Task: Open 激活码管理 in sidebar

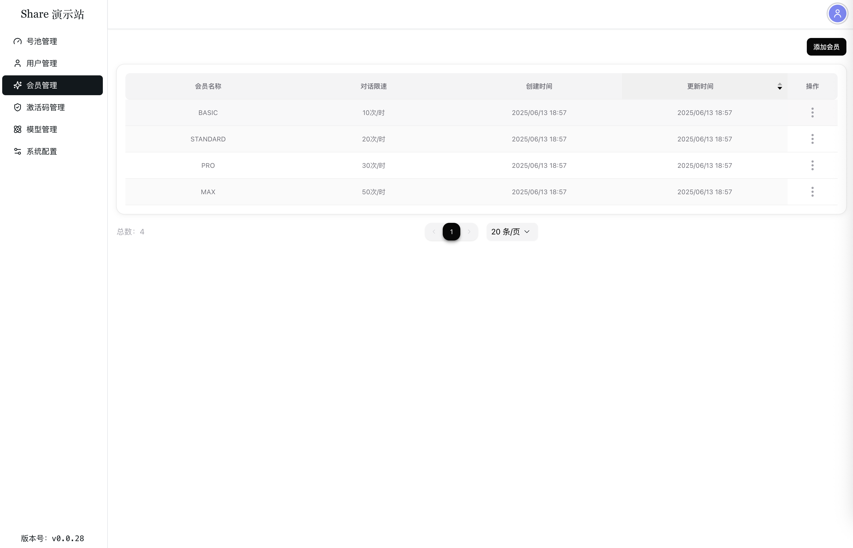Action: coord(52,108)
